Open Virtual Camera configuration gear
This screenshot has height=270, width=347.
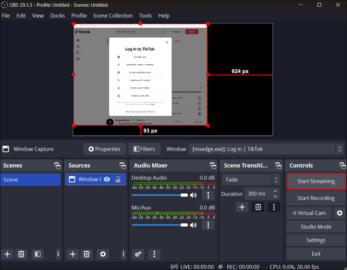(x=339, y=213)
